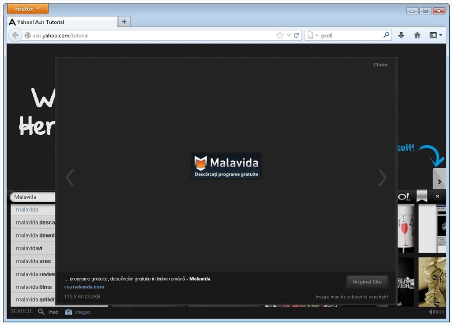Open the software screenshot thumbnail
This screenshot has height=325, width=452.
[432, 228]
